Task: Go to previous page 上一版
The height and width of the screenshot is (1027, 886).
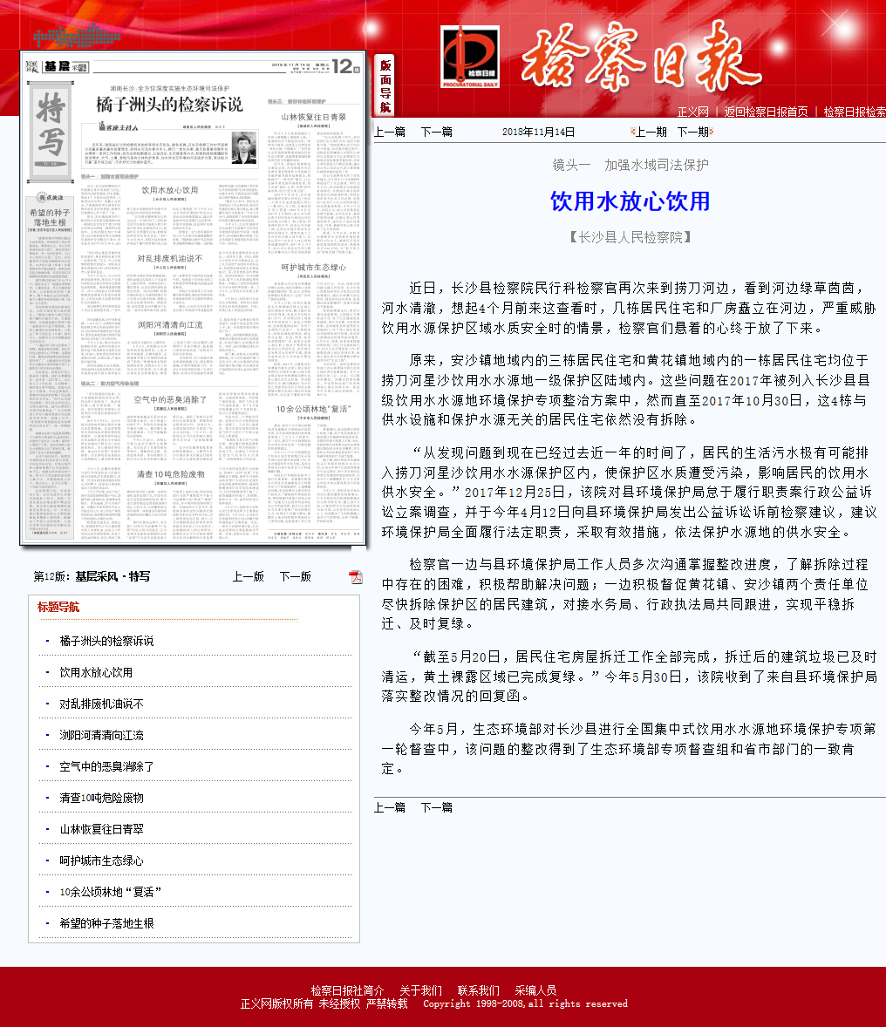Action: click(x=248, y=576)
